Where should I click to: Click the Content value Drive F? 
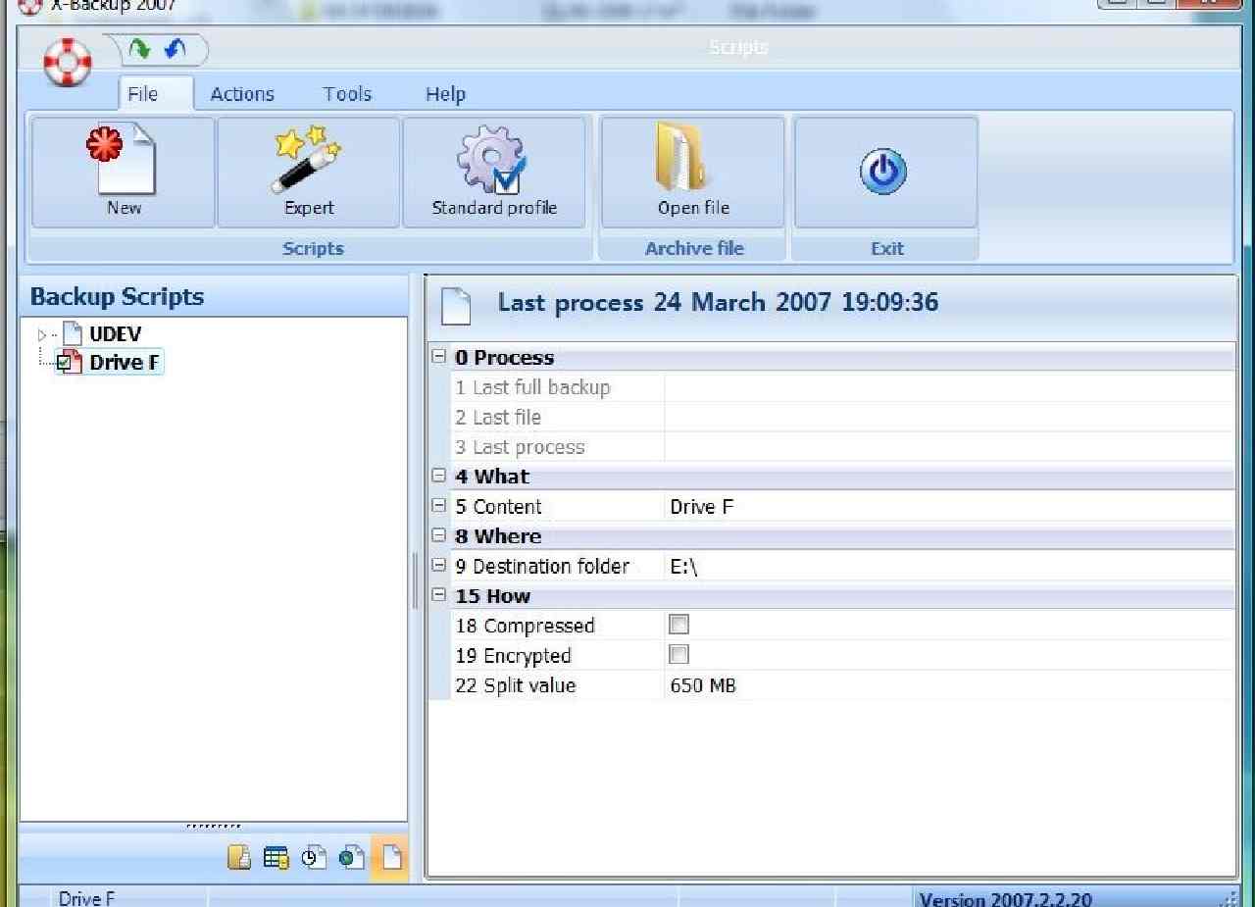click(702, 507)
